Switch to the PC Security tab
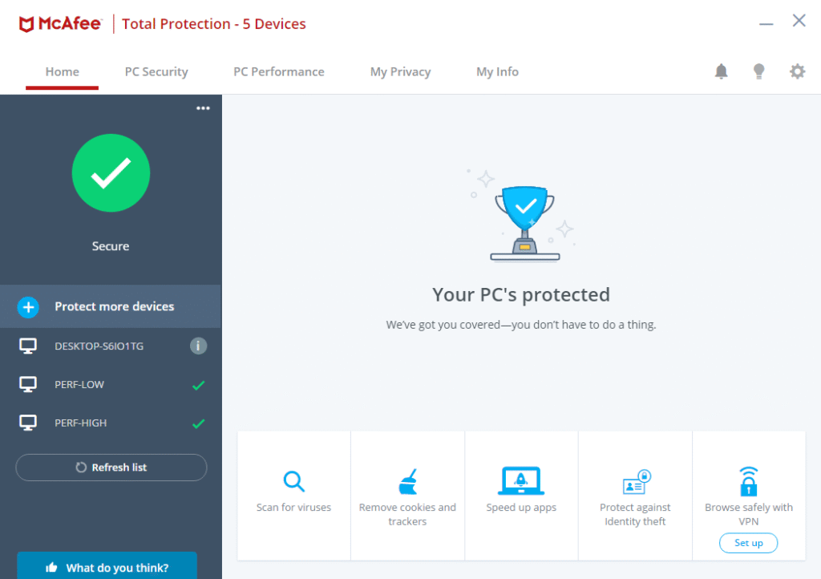 pos(156,71)
